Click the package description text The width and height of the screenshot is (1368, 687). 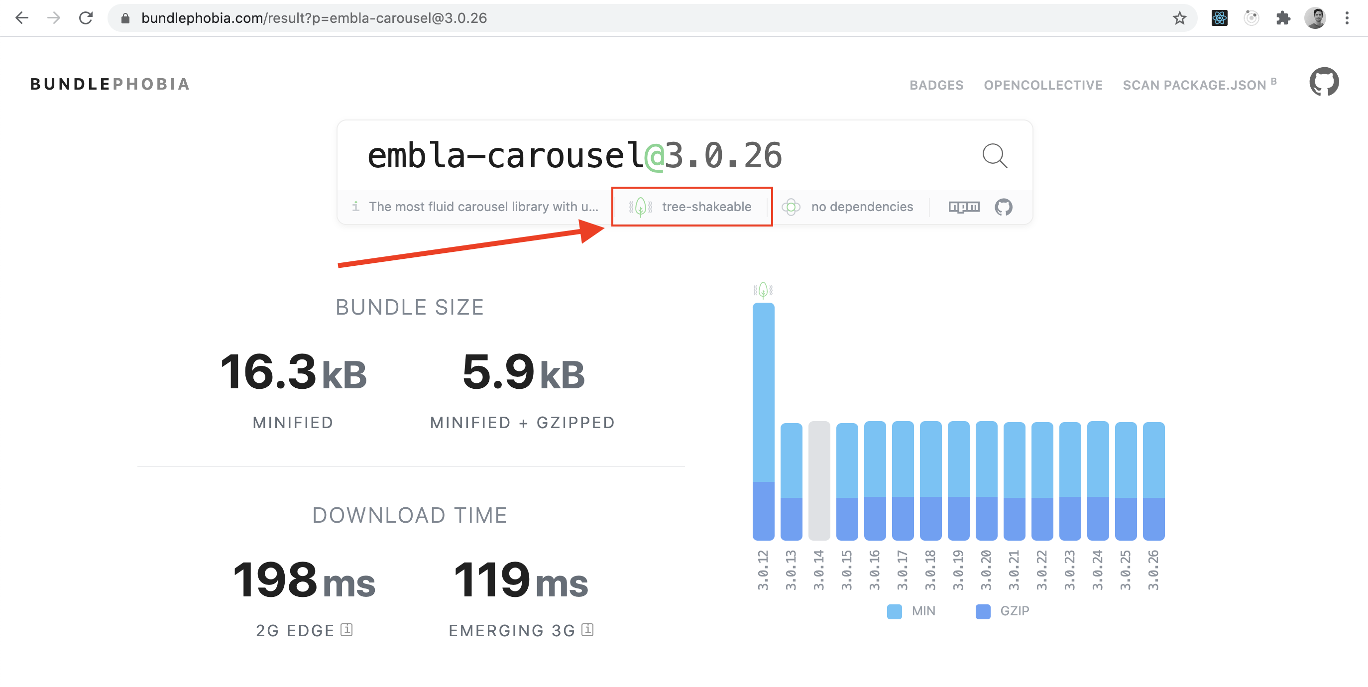483,207
